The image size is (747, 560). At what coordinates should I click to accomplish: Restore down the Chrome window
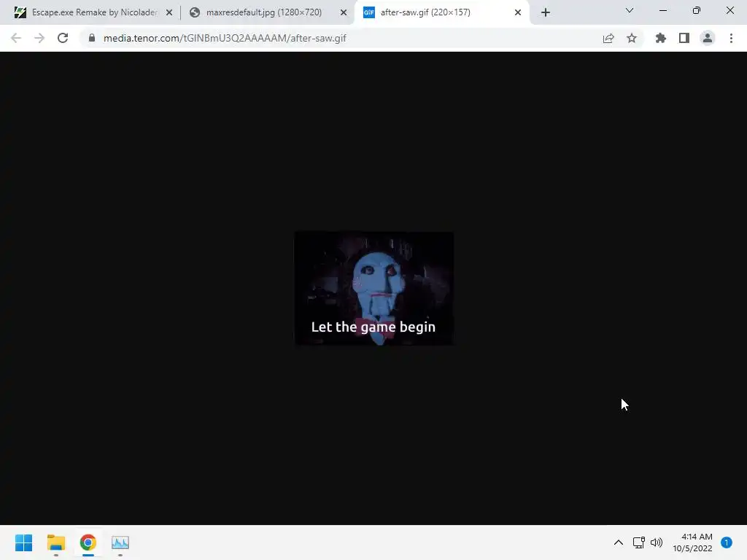pyautogui.click(x=697, y=10)
